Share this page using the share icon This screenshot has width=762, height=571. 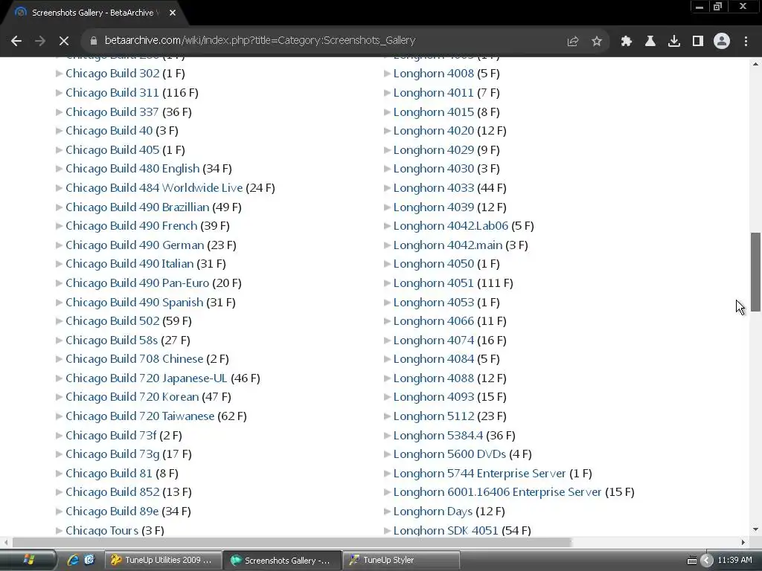click(573, 42)
